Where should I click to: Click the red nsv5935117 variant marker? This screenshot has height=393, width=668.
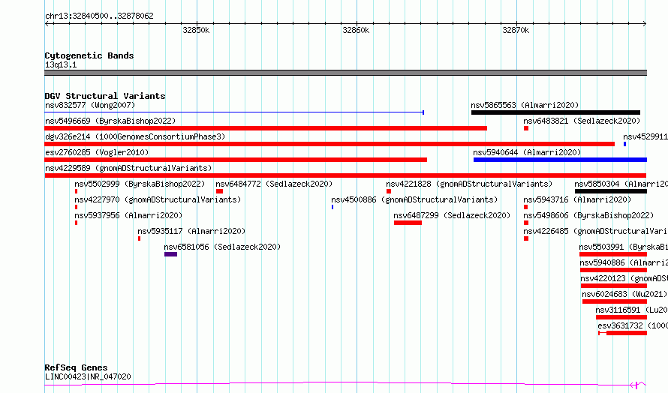click(140, 238)
